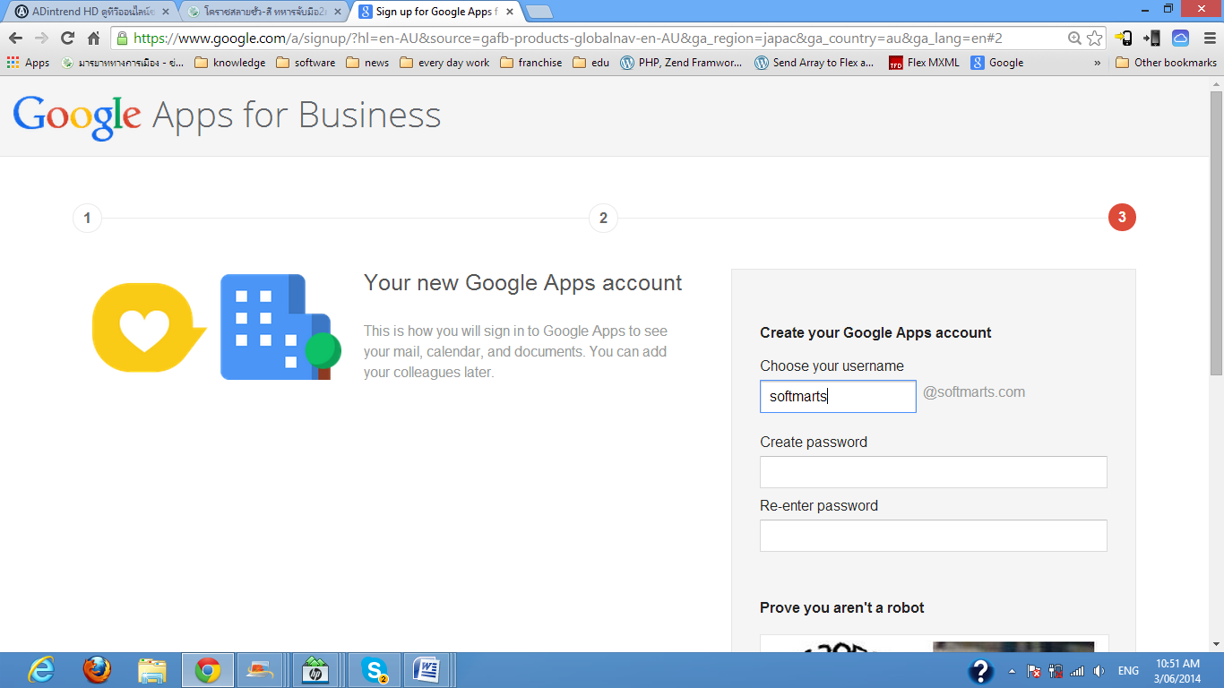Open the Flex MXML bookmark
Image resolution: width=1224 pixels, height=688 pixels.
click(x=924, y=63)
